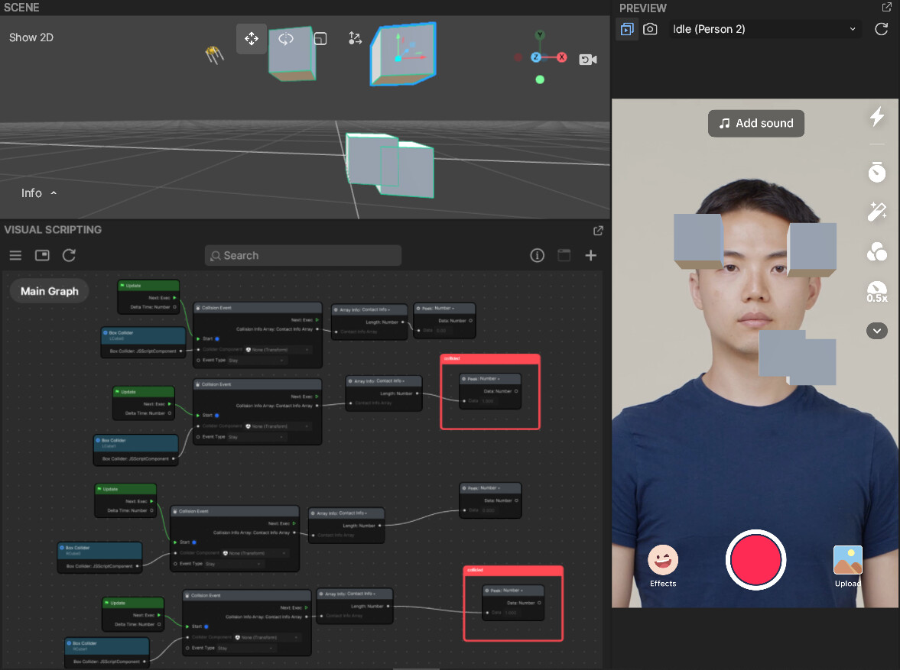
Task: Select the topmost Update node
Action: (x=148, y=296)
